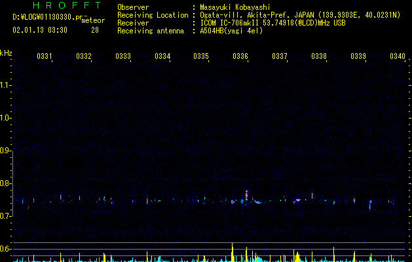The height and width of the screenshot is (262, 412).
Task: Click the 0339 time marker
Action: pyautogui.click(x=358, y=56)
